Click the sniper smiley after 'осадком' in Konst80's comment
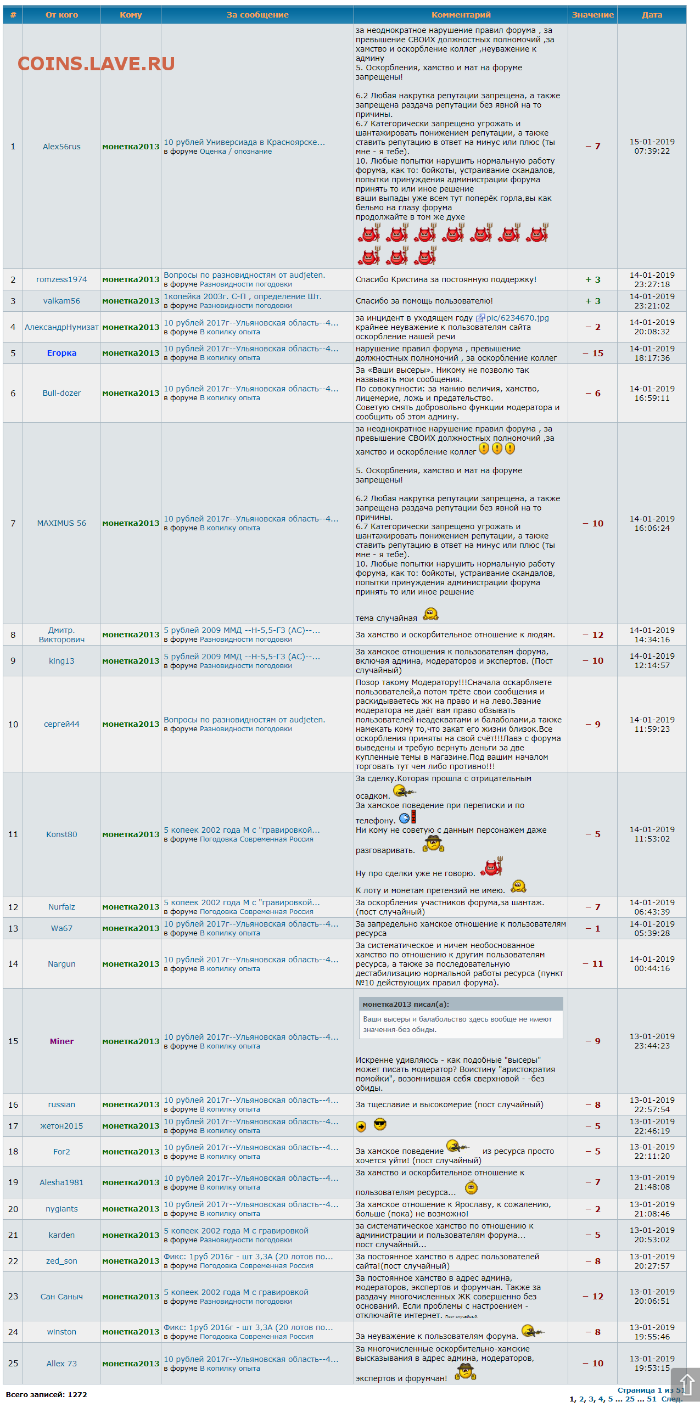 pyautogui.click(x=405, y=791)
